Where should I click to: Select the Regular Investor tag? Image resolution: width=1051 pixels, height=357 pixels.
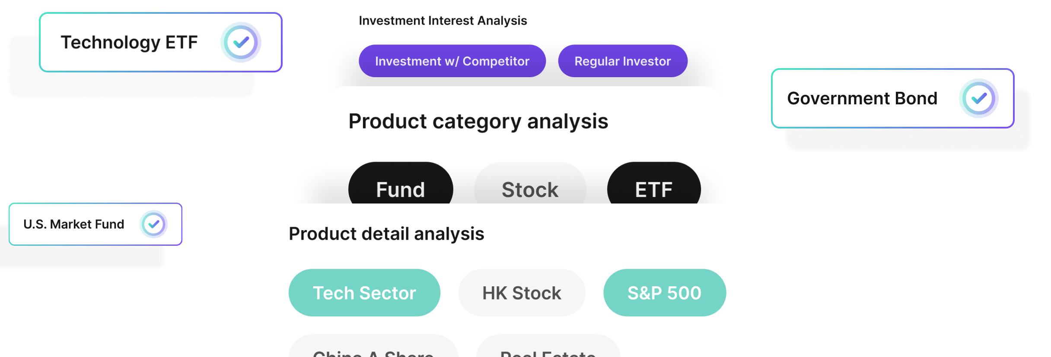(623, 61)
